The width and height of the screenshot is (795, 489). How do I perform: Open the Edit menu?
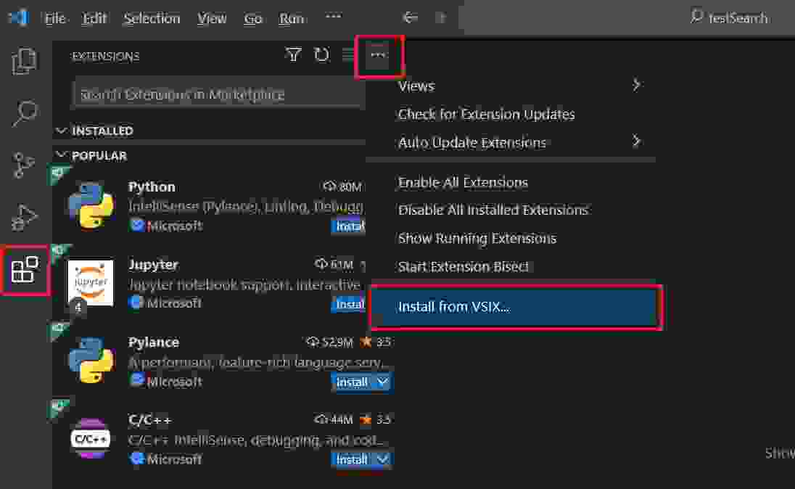tap(95, 18)
